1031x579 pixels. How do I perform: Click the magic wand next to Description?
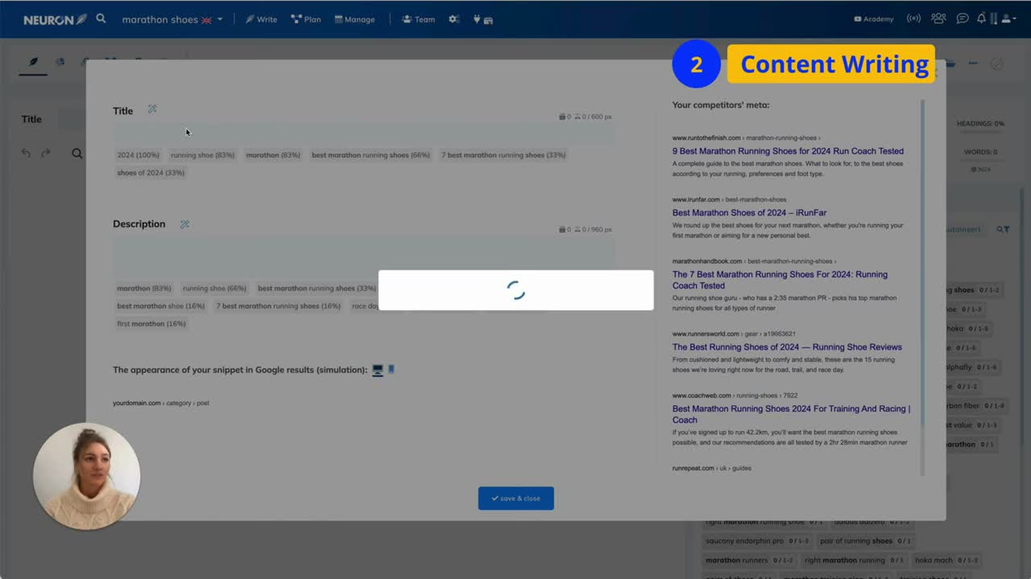[184, 224]
